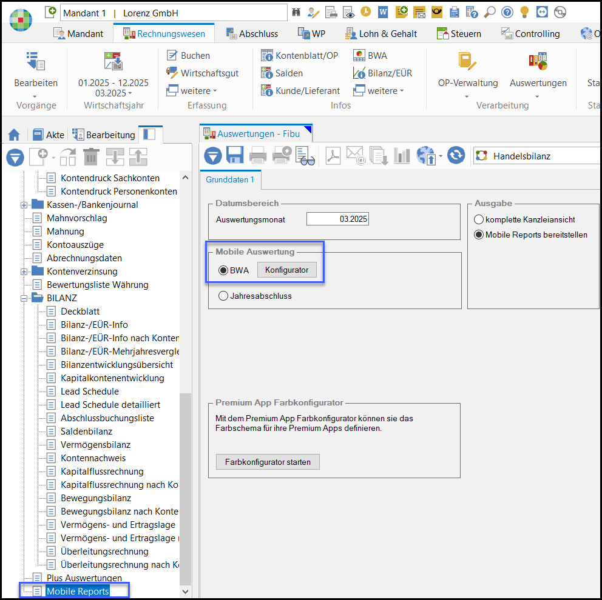This screenshot has height=600, width=602.
Task: Open the Erfassung weitere dropdown
Action: 192,91
